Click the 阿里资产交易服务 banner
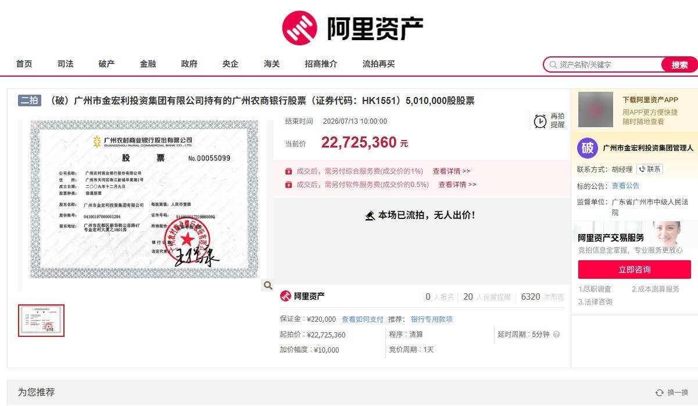Image resolution: width=698 pixels, height=406 pixels. point(635,238)
